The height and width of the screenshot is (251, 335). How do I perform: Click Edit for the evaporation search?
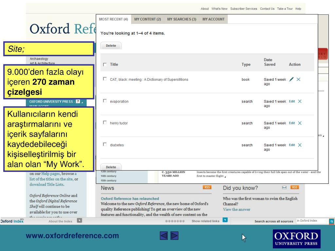(x=292, y=101)
